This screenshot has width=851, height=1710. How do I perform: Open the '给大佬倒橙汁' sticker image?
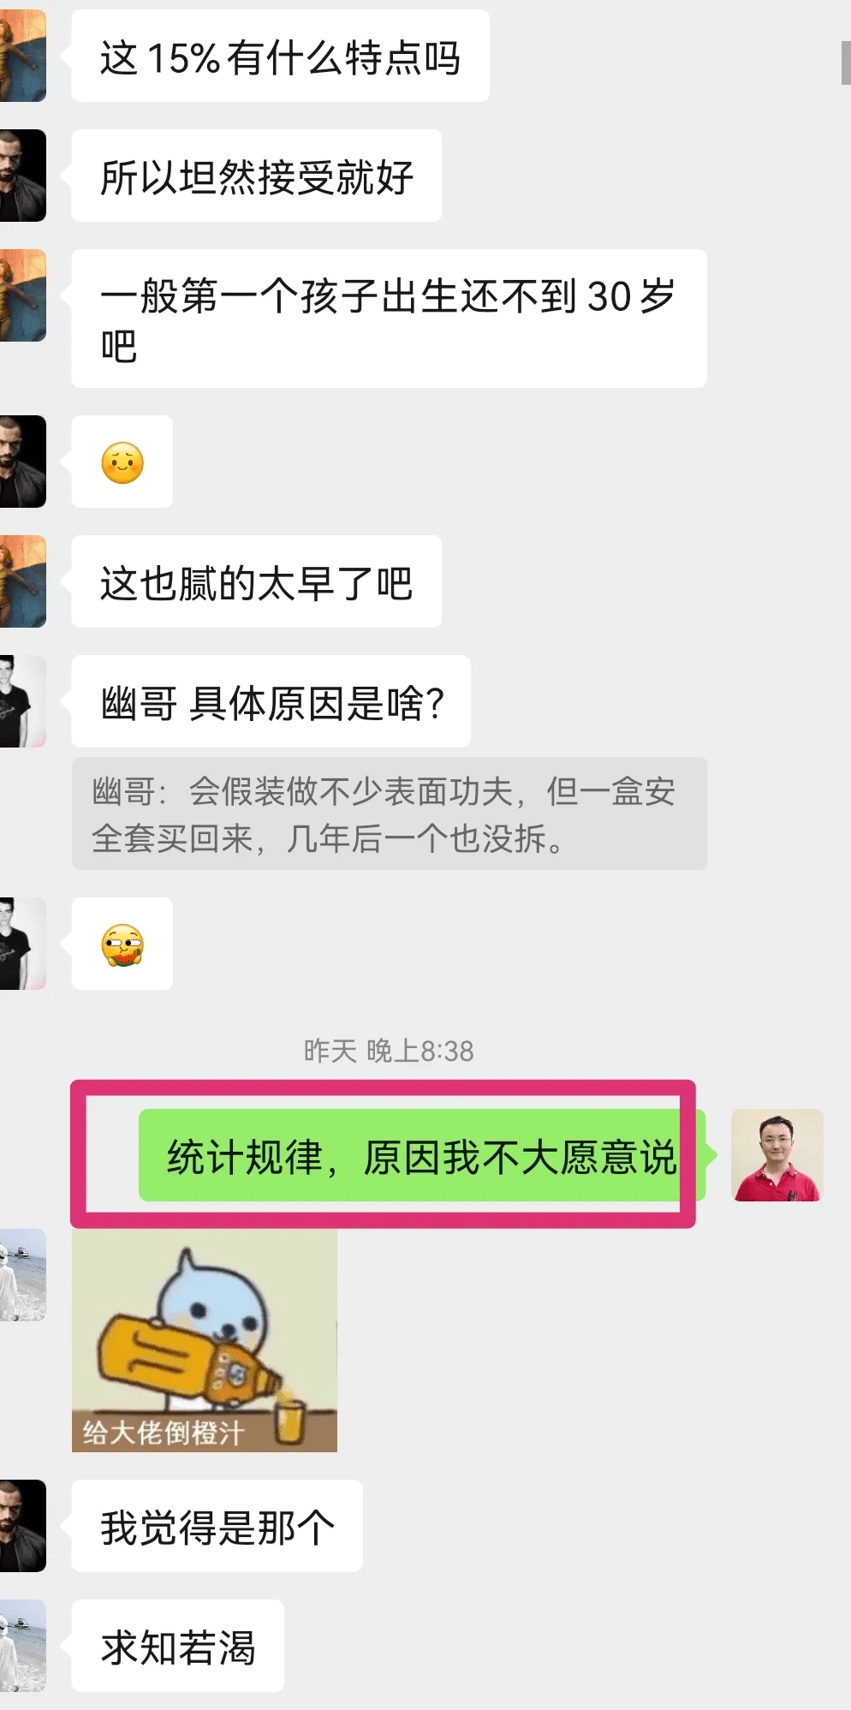point(205,1341)
